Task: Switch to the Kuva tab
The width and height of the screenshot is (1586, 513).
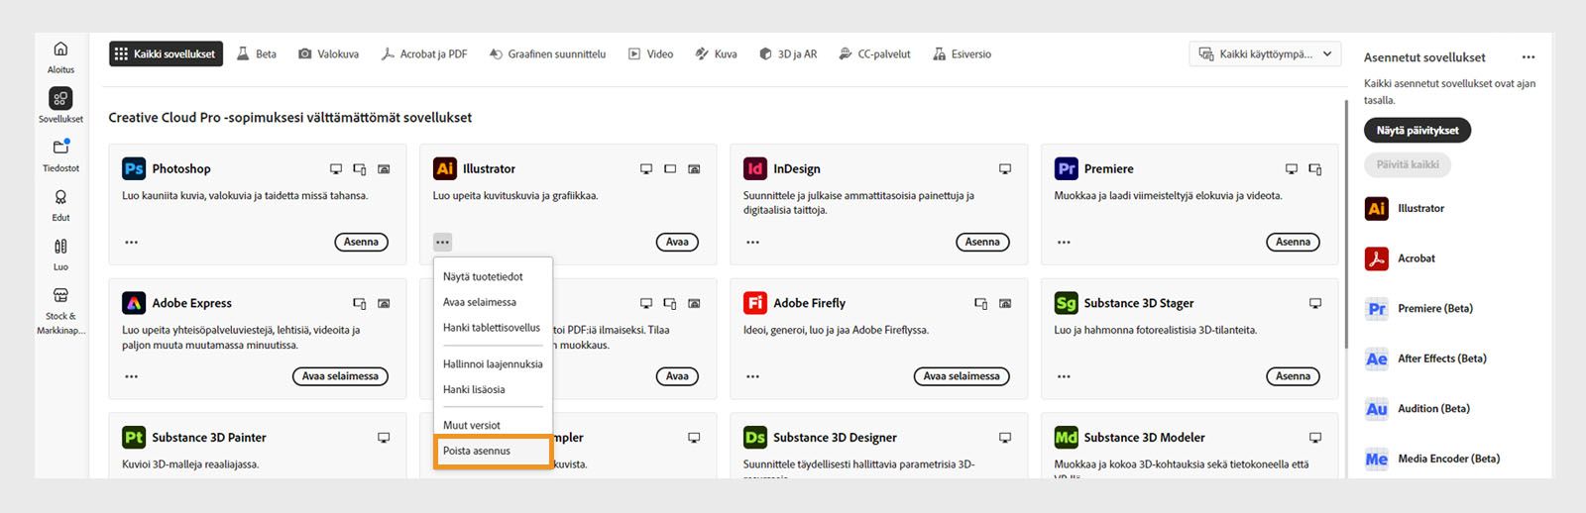Action: [716, 54]
